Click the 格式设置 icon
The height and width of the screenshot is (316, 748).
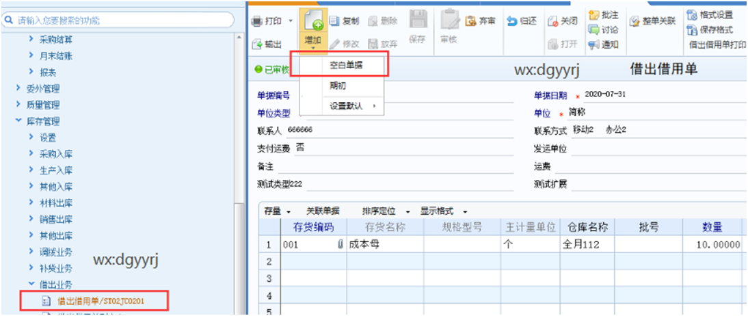click(692, 15)
